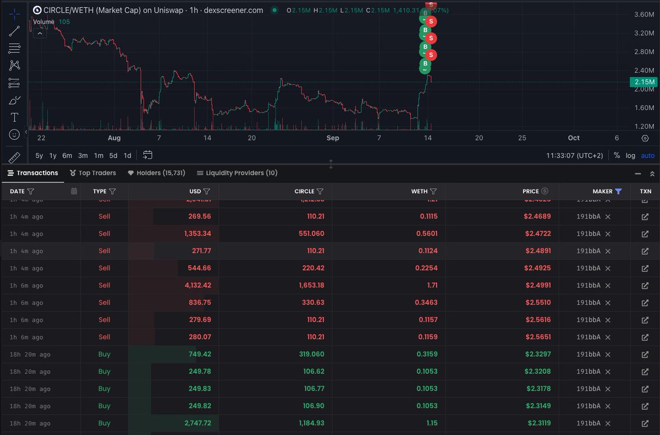Open the Liquidity Providers (10) tab
The height and width of the screenshot is (435, 660).
click(x=237, y=173)
